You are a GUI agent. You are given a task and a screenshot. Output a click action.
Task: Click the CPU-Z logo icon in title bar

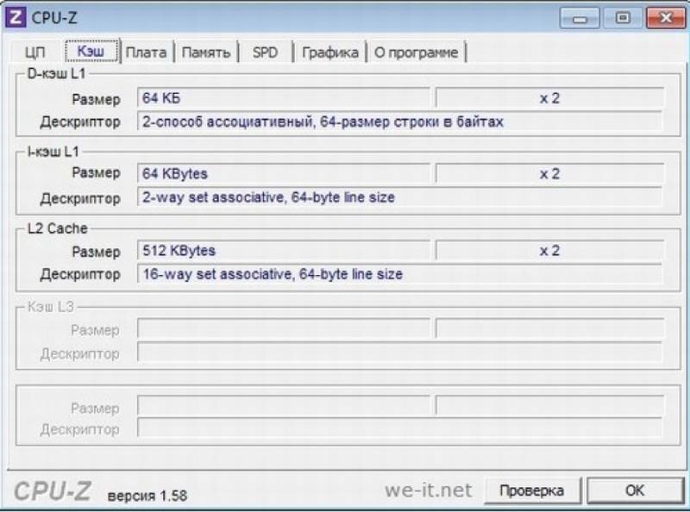tap(16, 17)
